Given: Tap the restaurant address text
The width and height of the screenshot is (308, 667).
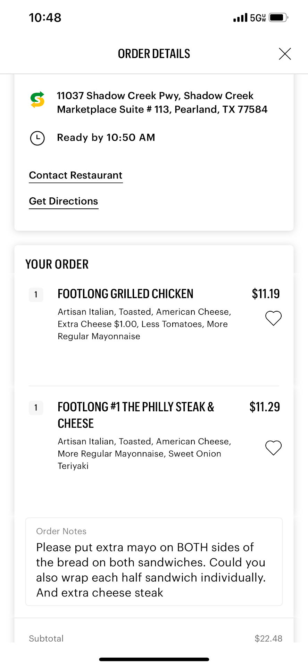Looking at the screenshot, I should pos(162,102).
